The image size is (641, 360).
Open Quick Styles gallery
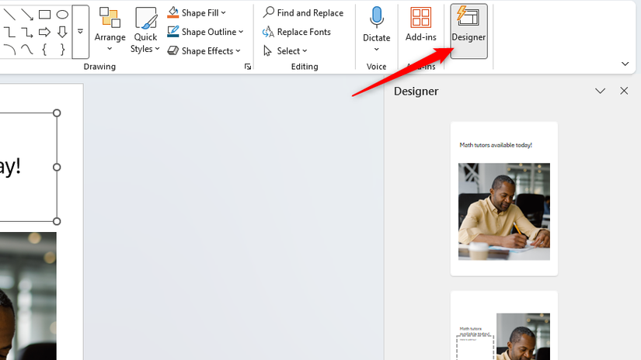145,29
